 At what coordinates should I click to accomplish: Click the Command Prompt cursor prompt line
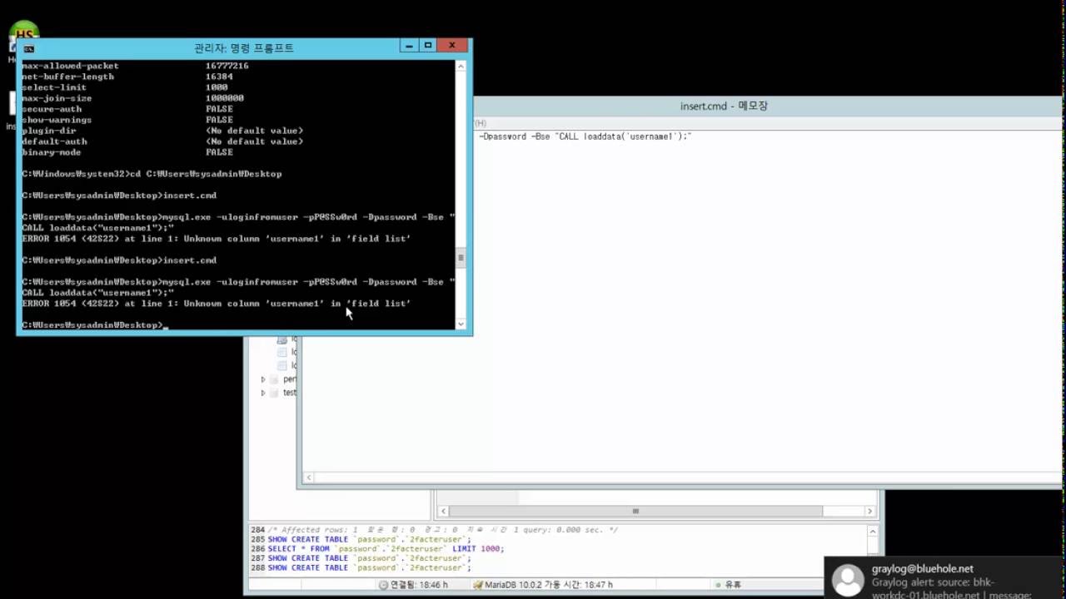click(94, 325)
